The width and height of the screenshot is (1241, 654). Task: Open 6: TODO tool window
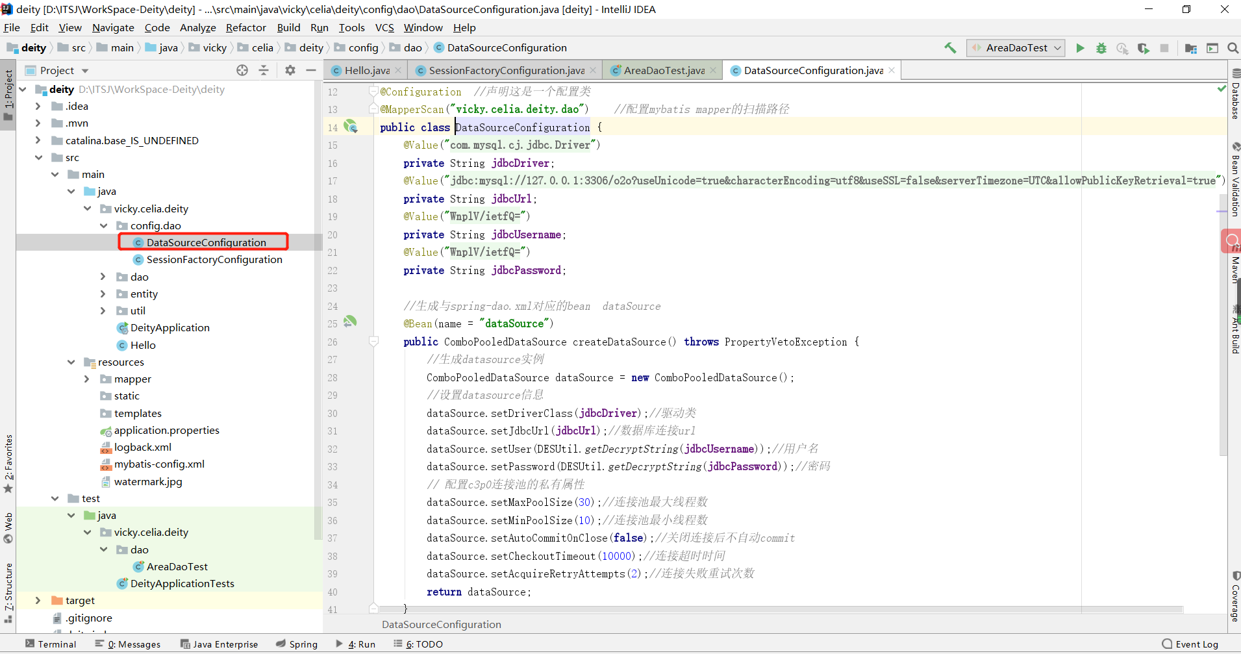[x=418, y=644]
